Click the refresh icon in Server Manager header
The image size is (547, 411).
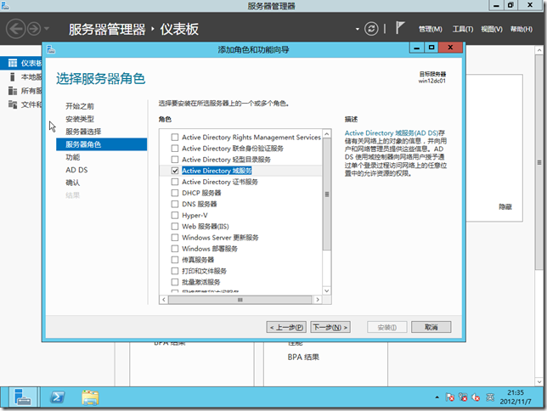pyautogui.click(x=371, y=29)
